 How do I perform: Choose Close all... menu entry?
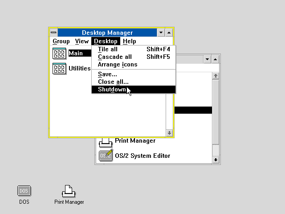(x=134, y=82)
